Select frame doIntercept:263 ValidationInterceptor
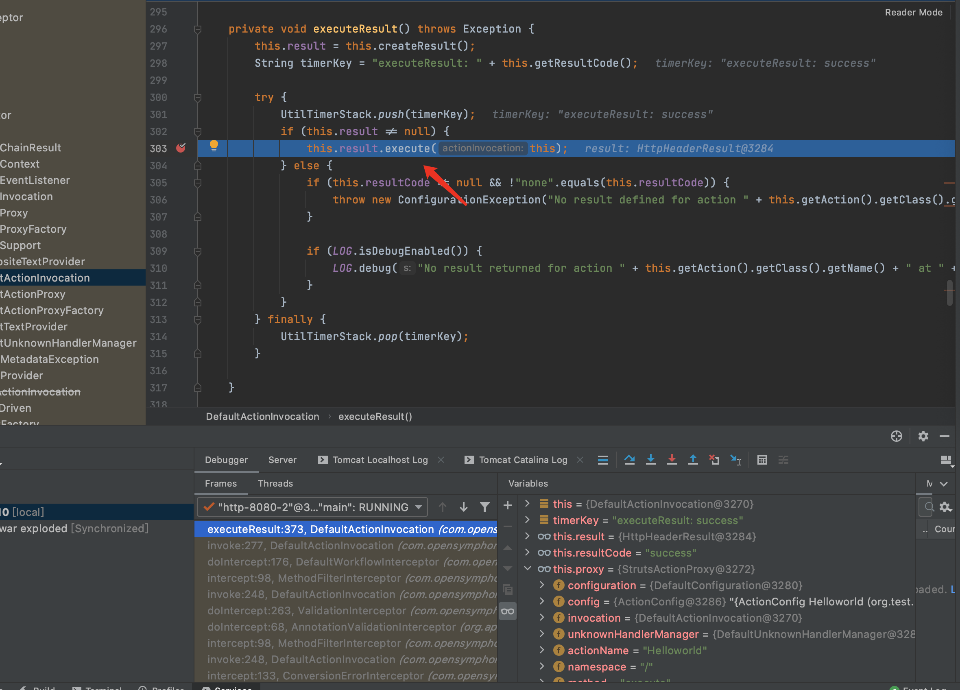 345,610
